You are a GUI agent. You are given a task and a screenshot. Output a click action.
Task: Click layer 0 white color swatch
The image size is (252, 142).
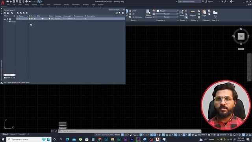click(x=50, y=19)
